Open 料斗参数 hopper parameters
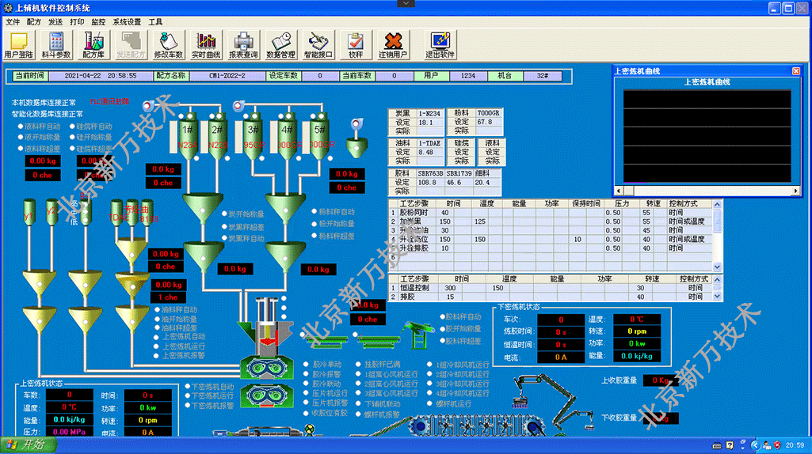Image resolution: width=812 pixels, height=454 pixels. (55, 45)
